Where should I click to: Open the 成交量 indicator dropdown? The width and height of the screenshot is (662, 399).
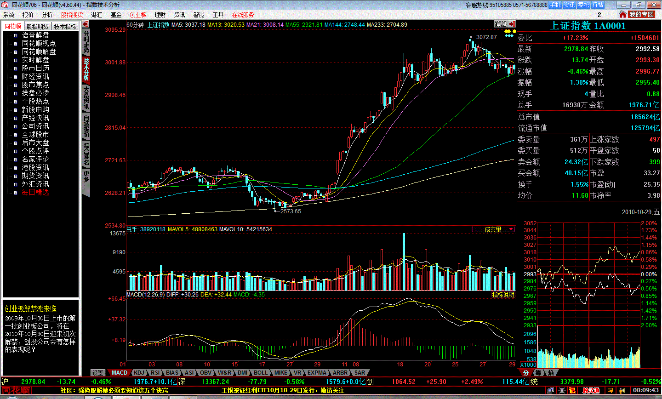[x=493, y=229]
